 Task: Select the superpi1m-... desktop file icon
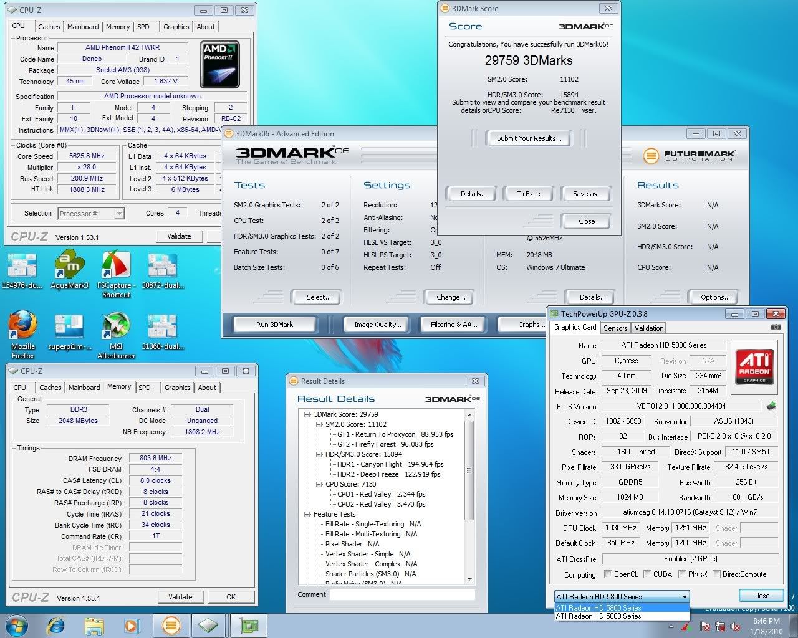pos(69,331)
